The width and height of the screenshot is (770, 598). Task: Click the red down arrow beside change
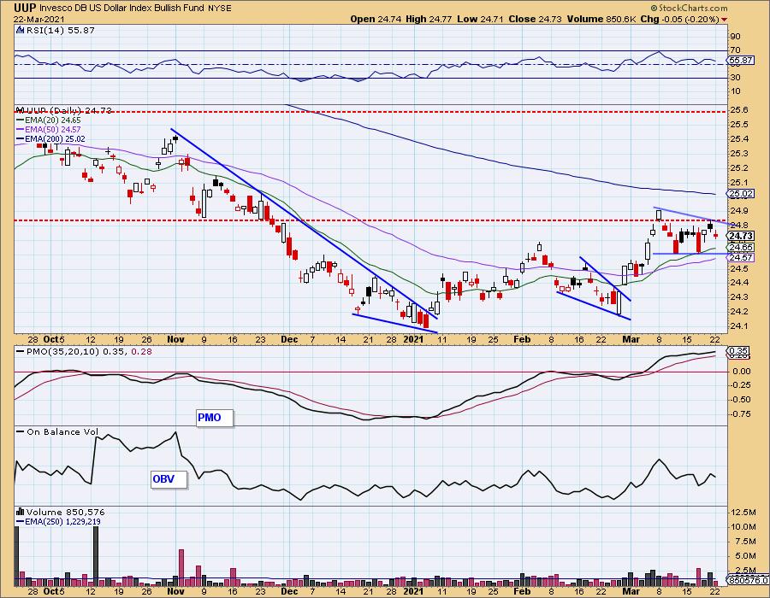pos(725,20)
